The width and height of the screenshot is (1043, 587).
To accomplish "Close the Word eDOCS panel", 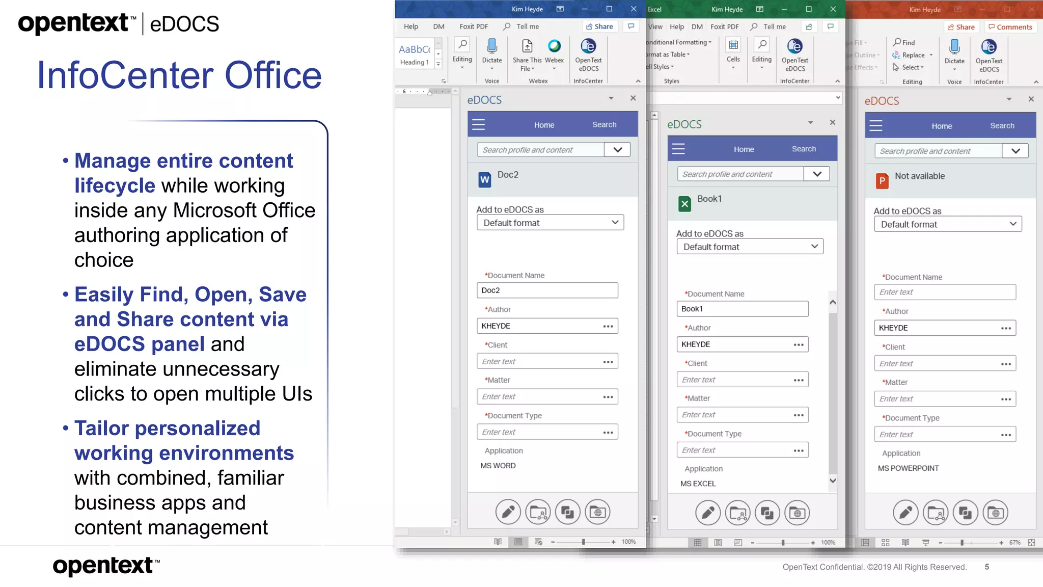I will pyautogui.click(x=633, y=98).
